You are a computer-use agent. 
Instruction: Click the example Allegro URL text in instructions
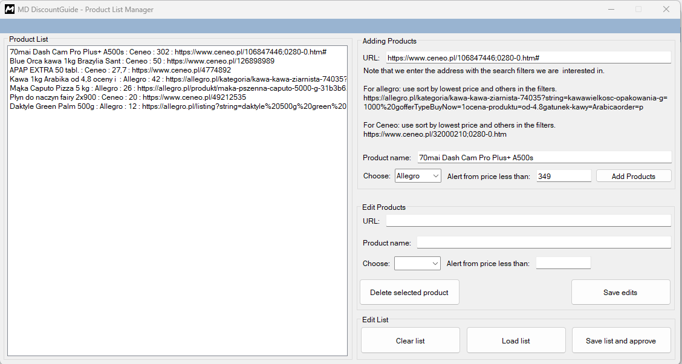(x=515, y=103)
